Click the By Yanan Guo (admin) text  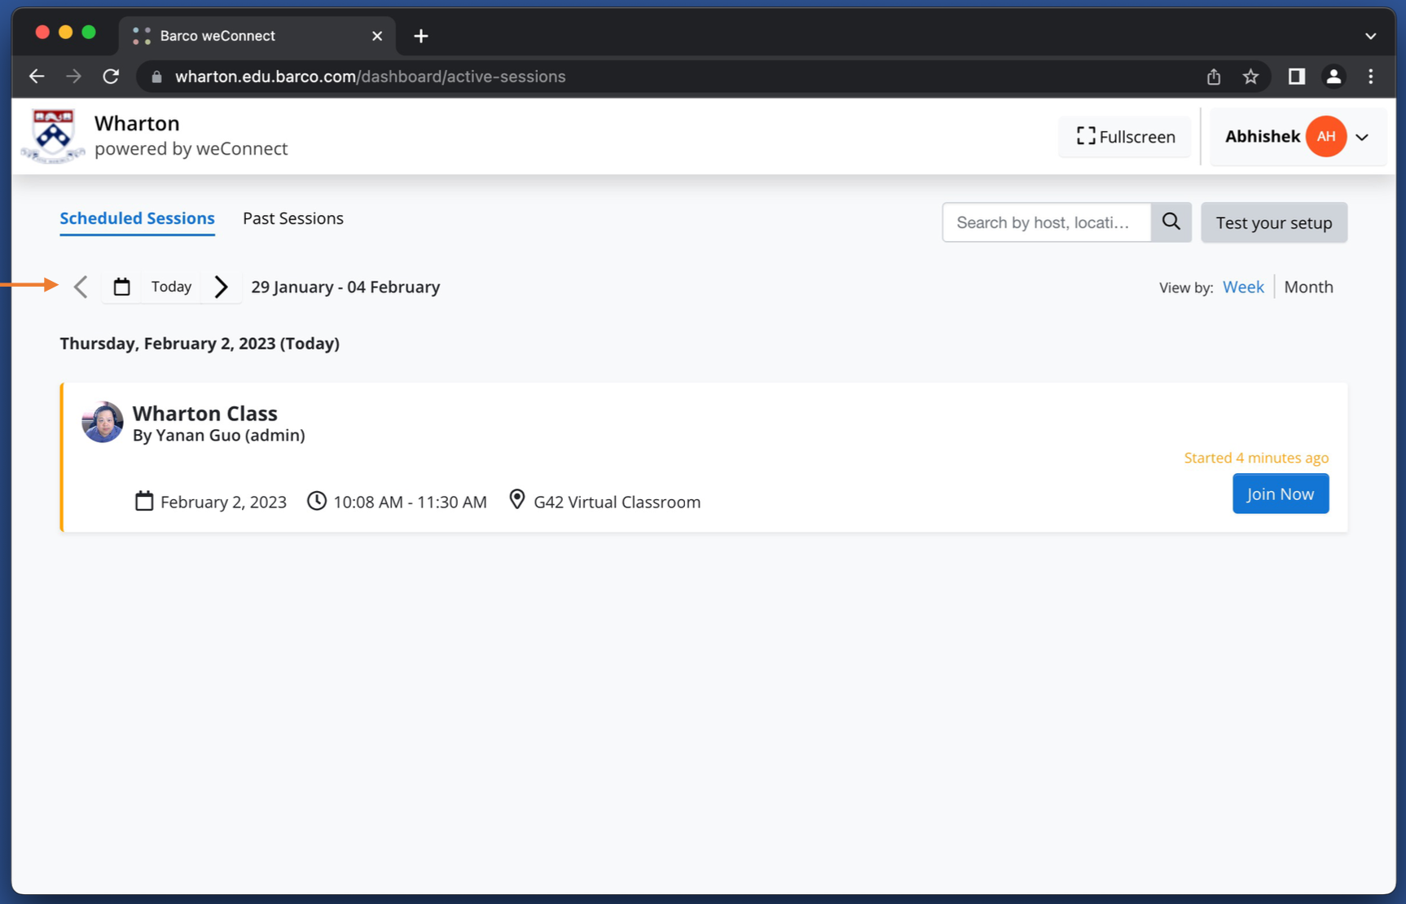[x=219, y=435]
